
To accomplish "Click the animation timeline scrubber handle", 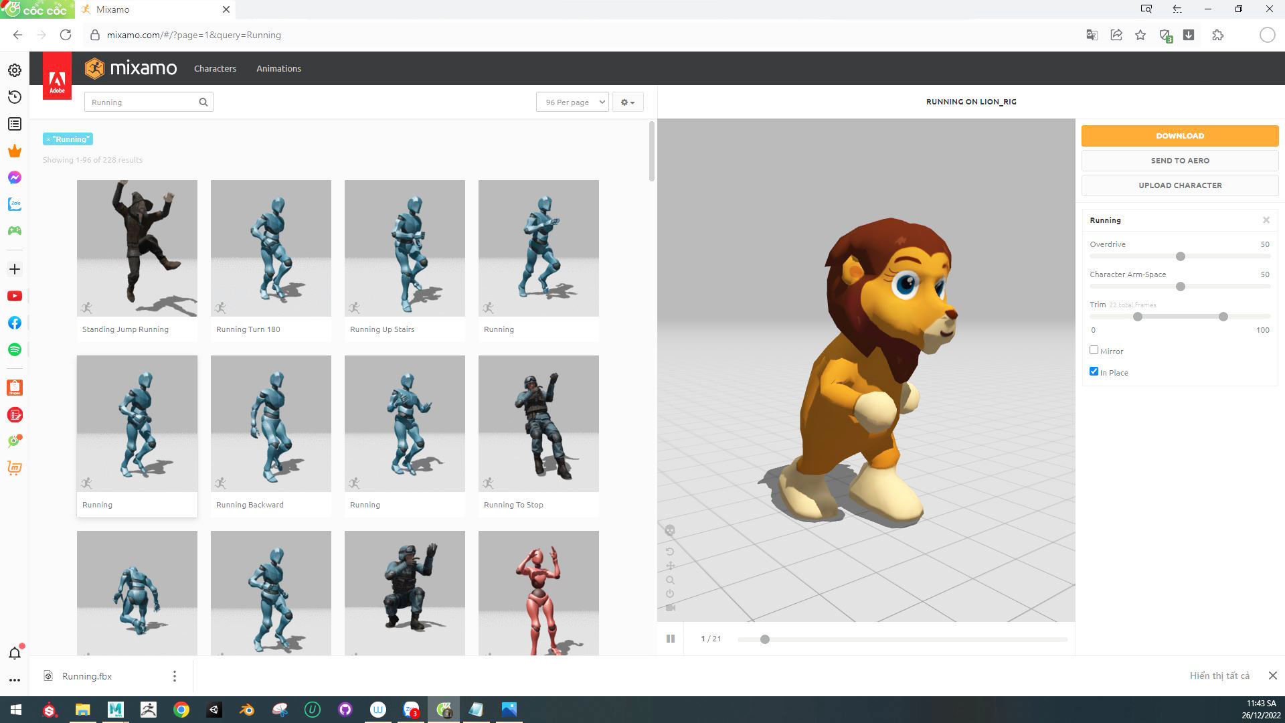I will [765, 639].
